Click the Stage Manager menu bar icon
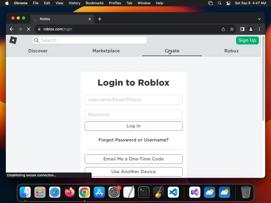This screenshot has height=203, width=271. 210,3
